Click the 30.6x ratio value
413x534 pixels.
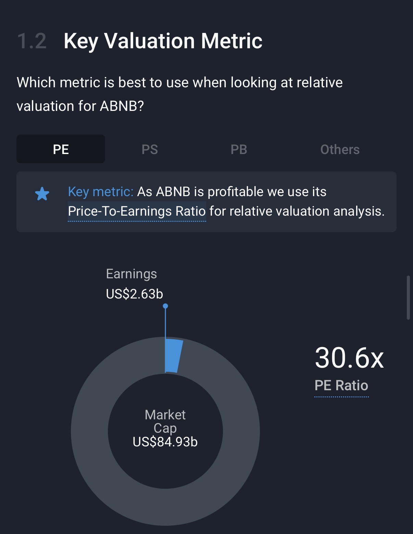pos(349,358)
